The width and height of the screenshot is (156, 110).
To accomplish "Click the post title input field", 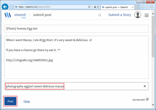I will pyautogui.click(x=76, y=29).
